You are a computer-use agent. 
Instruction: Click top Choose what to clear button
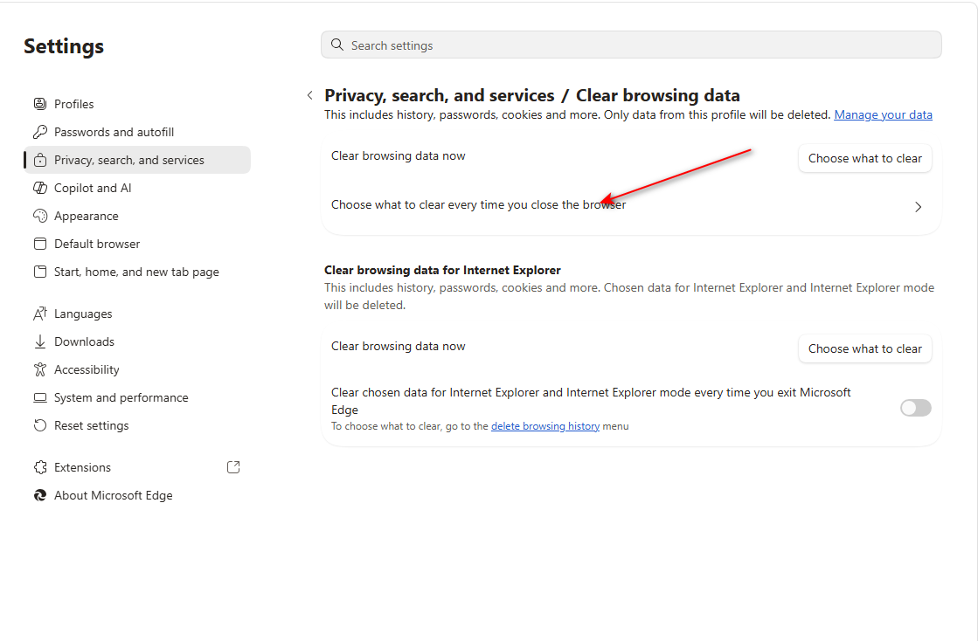tap(864, 158)
